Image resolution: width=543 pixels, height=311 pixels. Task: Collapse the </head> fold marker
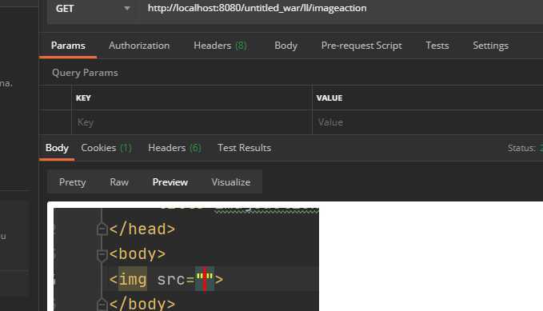[x=102, y=229]
